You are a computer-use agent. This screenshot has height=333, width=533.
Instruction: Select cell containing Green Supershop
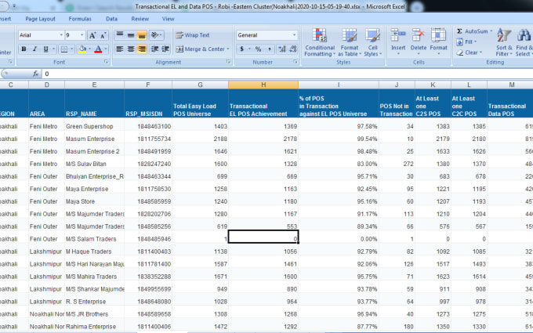pos(95,126)
